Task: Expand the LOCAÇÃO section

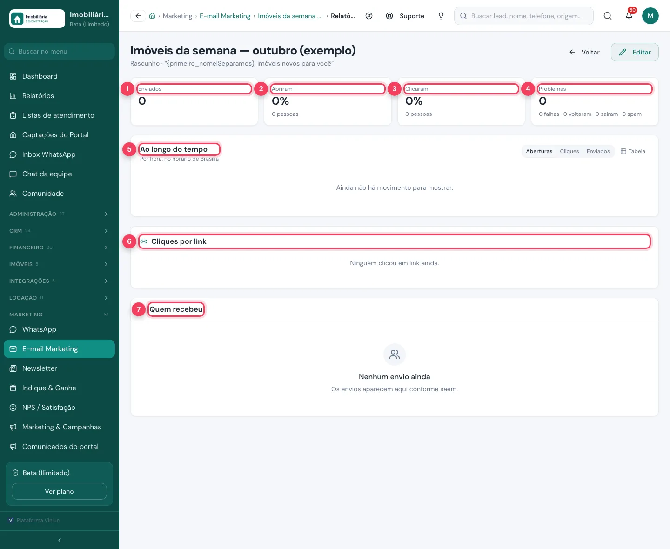Action: click(59, 298)
